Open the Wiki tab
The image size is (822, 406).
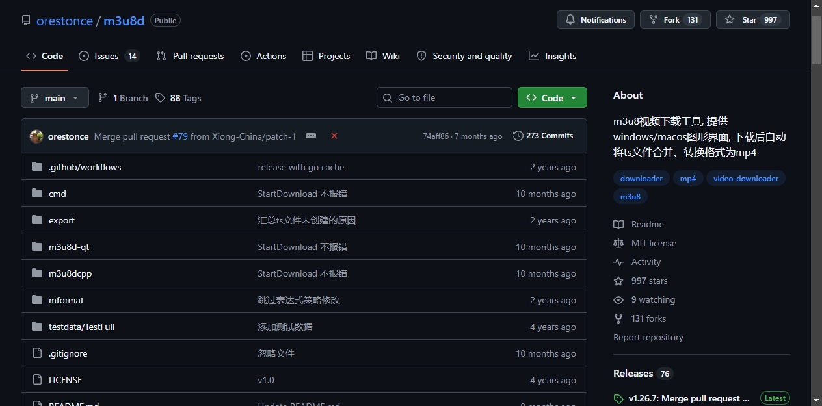tap(383, 56)
